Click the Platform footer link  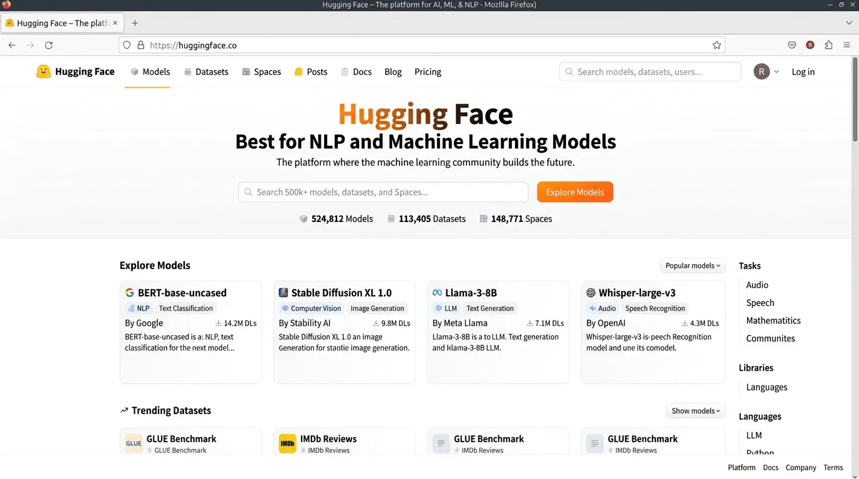click(x=742, y=468)
